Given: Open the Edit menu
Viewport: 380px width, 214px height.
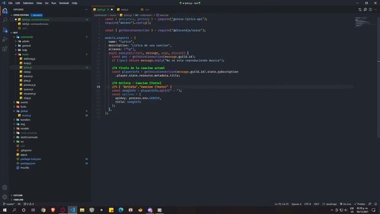Looking at the screenshot, I should pyautogui.click(x=18, y=3).
